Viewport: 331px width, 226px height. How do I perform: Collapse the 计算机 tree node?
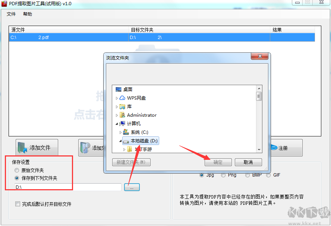click(x=117, y=124)
